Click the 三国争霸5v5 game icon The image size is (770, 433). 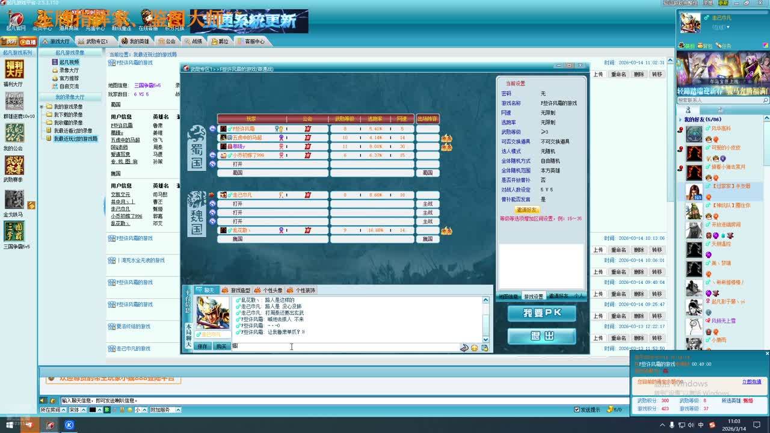(x=14, y=231)
